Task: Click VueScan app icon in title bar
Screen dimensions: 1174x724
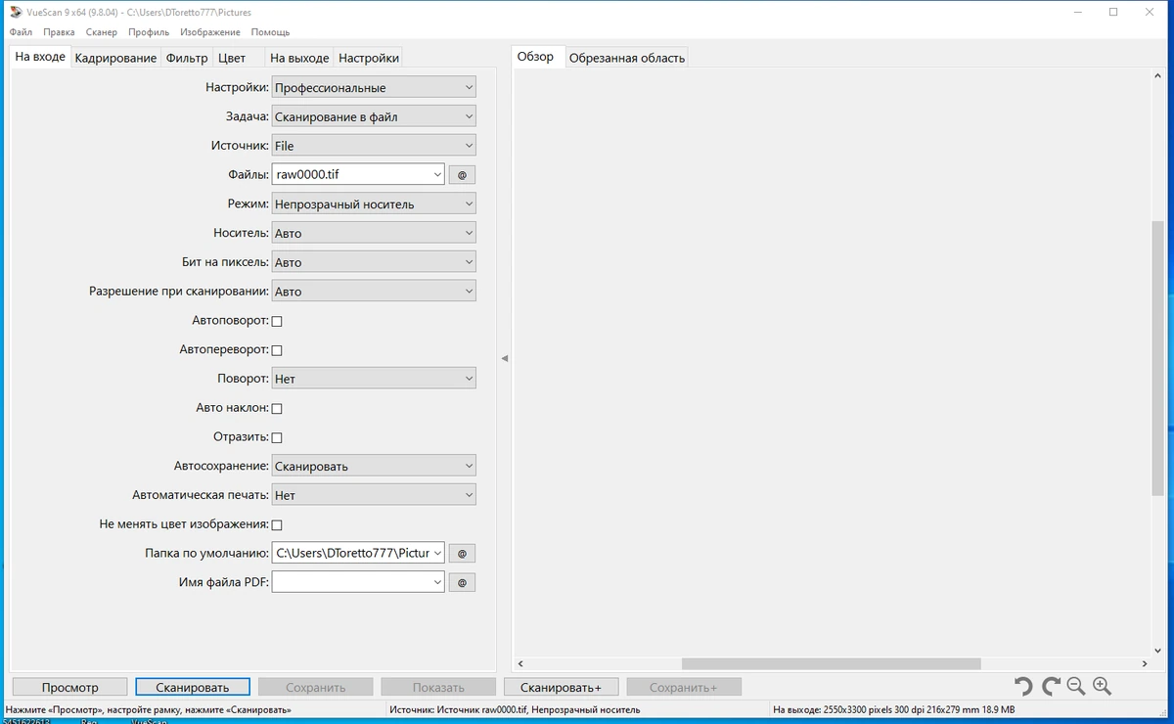Action: pos(14,13)
